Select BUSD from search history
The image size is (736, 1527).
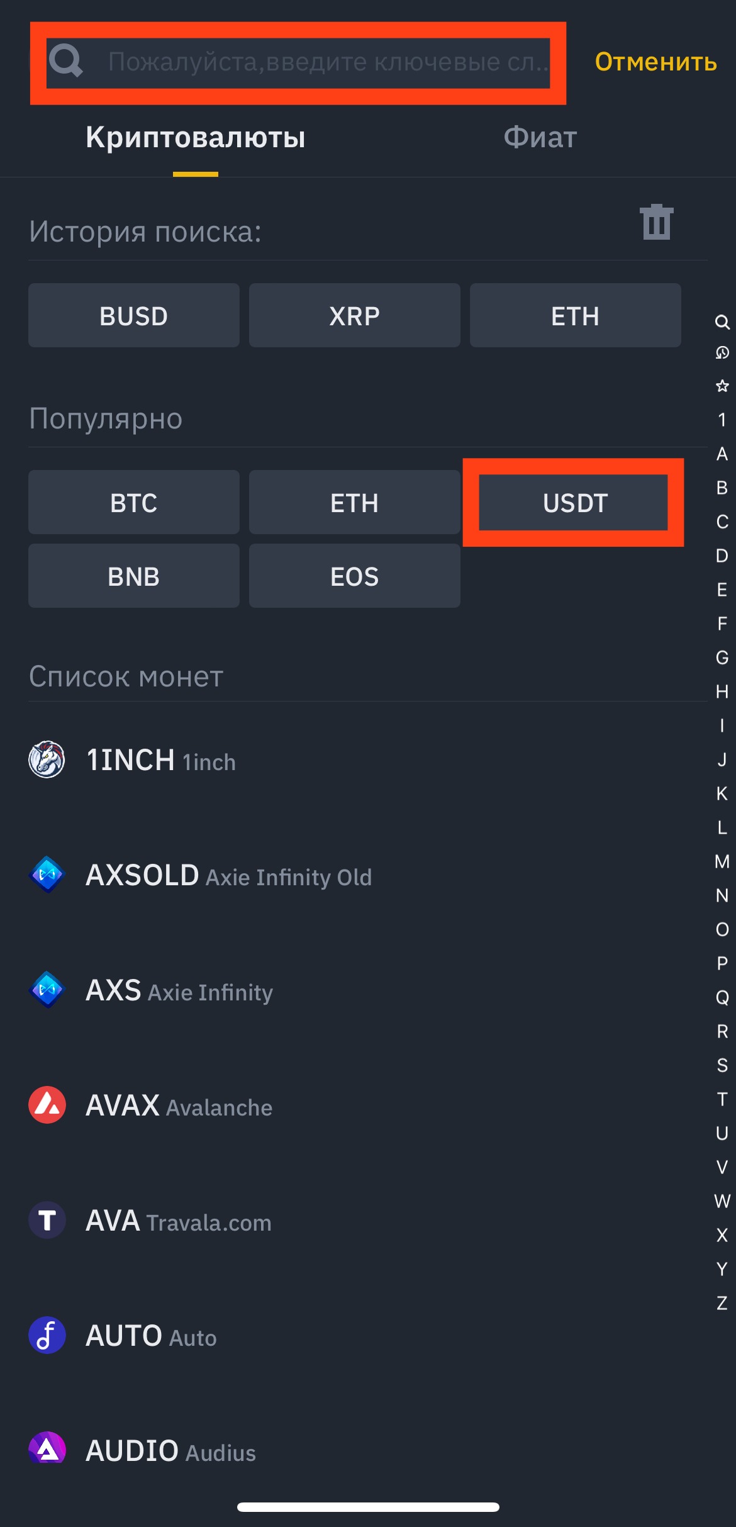(133, 315)
